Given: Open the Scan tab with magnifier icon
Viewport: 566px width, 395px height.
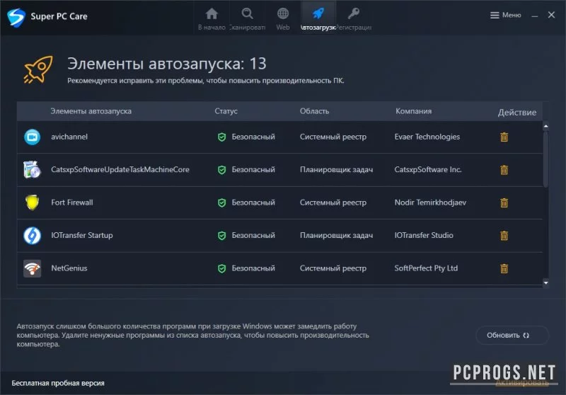Looking at the screenshot, I should pyautogui.click(x=247, y=18).
